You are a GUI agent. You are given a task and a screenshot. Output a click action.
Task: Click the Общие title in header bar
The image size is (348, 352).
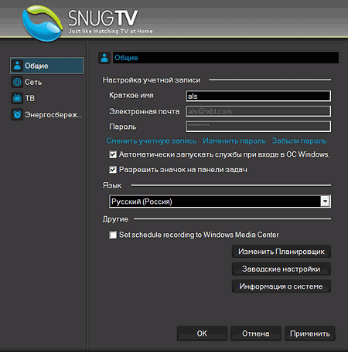pyautogui.click(x=126, y=58)
